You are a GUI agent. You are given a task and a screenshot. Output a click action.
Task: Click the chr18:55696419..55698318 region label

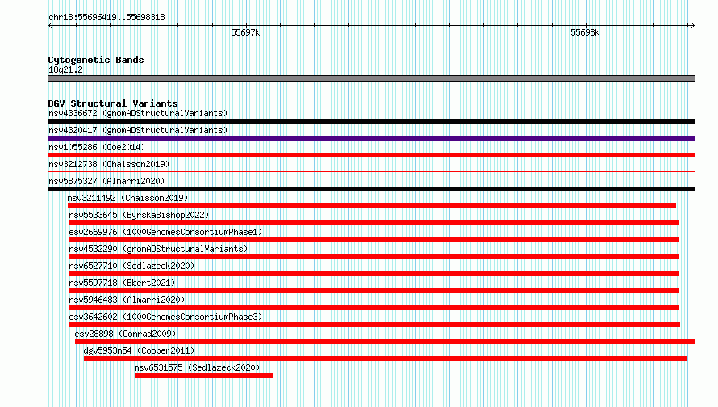(x=106, y=18)
